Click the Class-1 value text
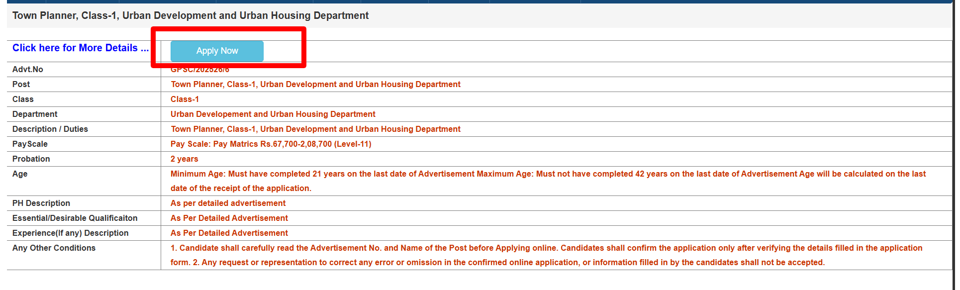960x290 pixels. [185, 99]
